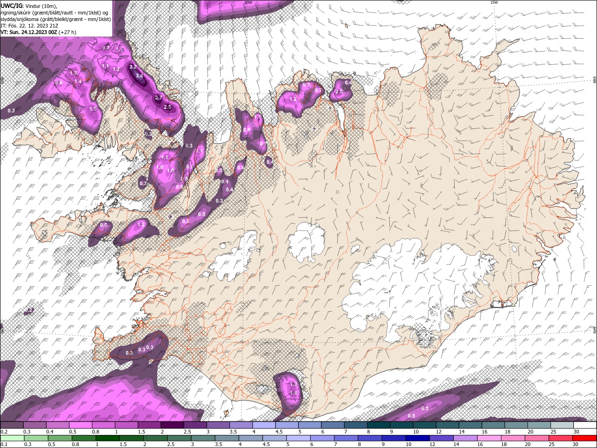Click the 2.6 value on the north coast

point(339,92)
